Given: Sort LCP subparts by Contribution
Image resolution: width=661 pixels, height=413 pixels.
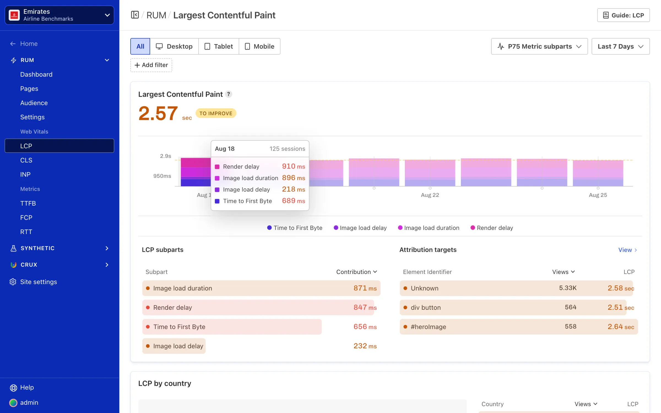Looking at the screenshot, I should tap(356, 272).
